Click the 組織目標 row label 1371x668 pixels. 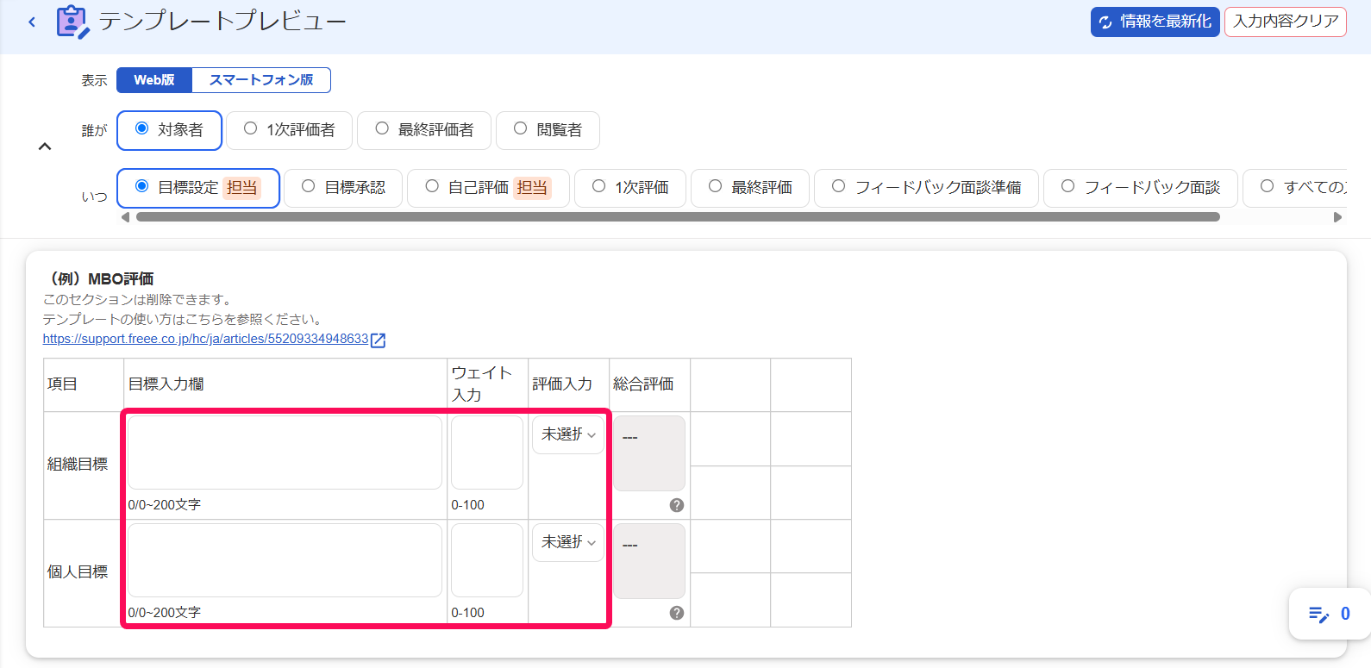point(78,465)
